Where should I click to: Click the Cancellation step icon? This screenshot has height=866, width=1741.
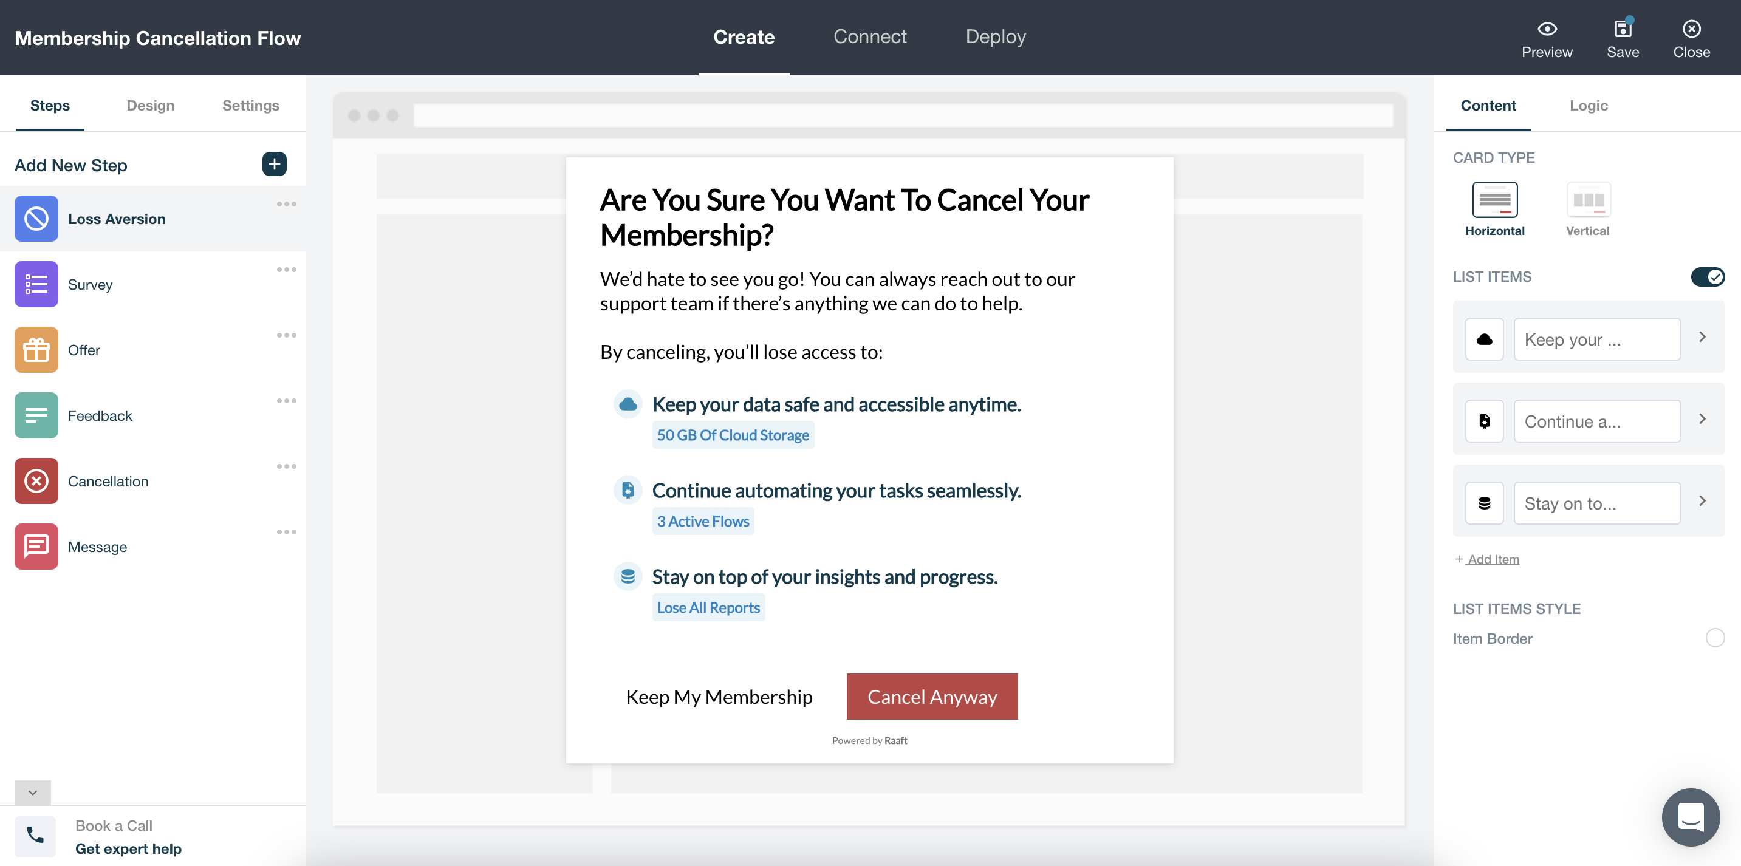pos(36,480)
